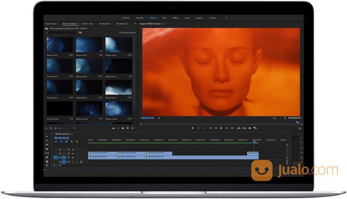The width and height of the screenshot is (347, 199).
Task: Click the Add Marker icon in Program monitor
Action: [x=192, y=128]
